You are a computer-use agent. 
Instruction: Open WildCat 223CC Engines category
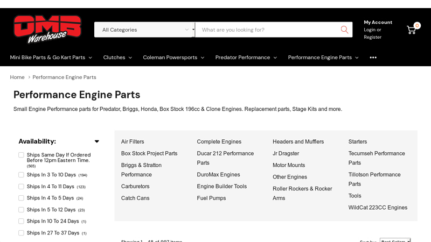coord(378,208)
